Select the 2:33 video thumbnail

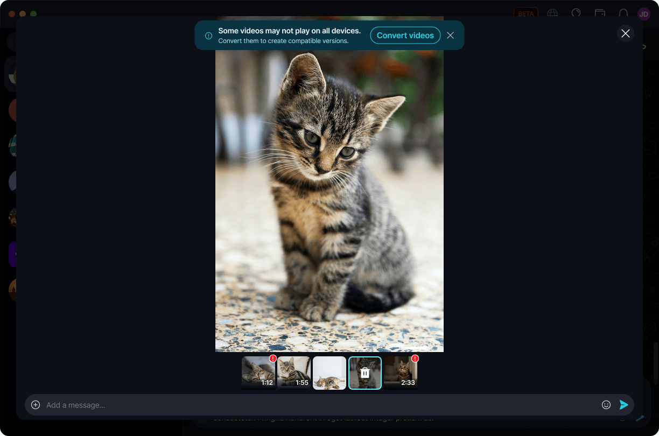(x=401, y=373)
